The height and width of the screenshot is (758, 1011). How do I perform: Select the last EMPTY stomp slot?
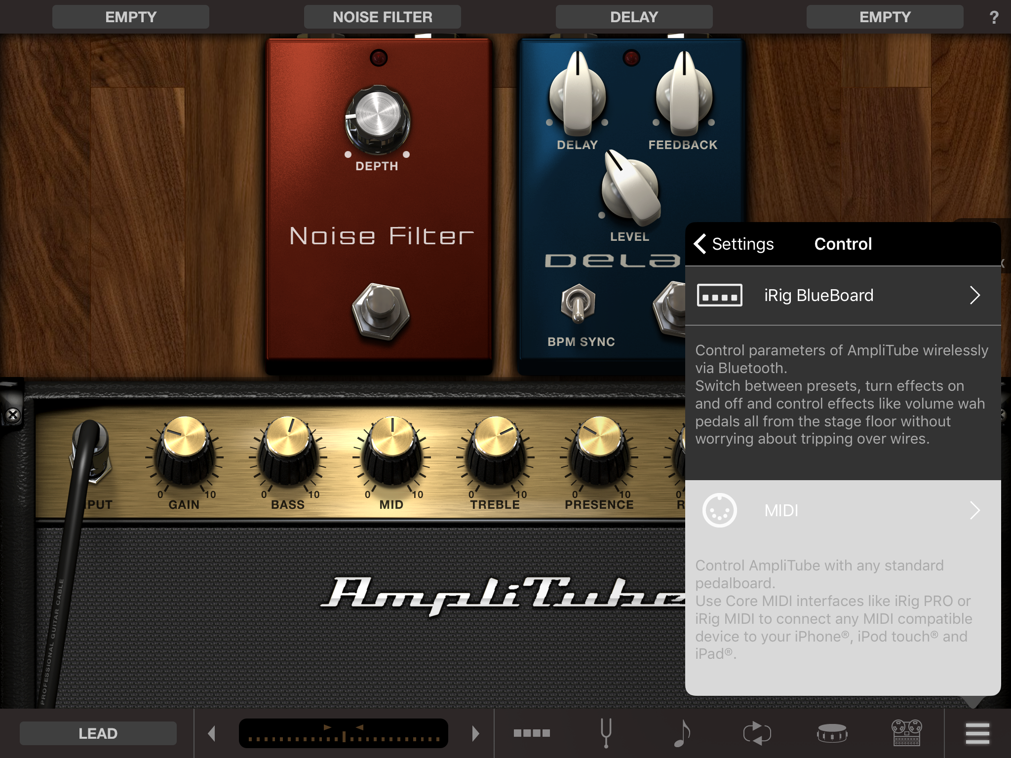pyautogui.click(x=885, y=17)
